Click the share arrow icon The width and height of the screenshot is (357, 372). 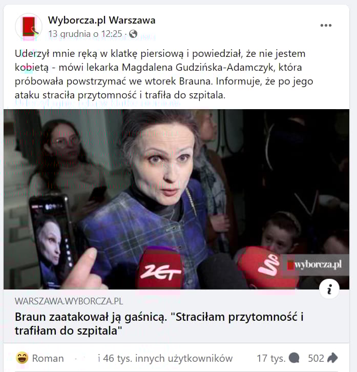click(332, 358)
